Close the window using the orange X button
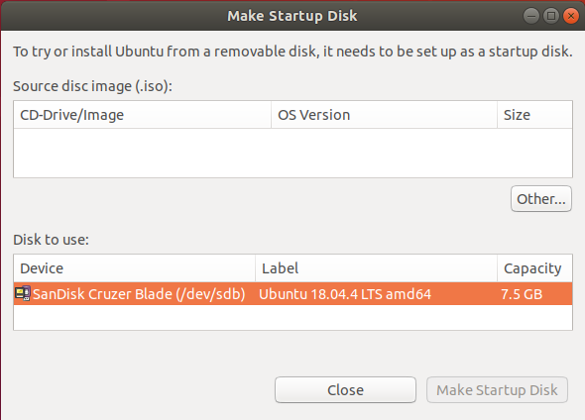The width and height of the screenshot is (585, 420). pos(571,16)
